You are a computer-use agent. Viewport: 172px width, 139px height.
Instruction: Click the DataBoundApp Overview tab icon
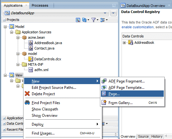pos(123,5)
